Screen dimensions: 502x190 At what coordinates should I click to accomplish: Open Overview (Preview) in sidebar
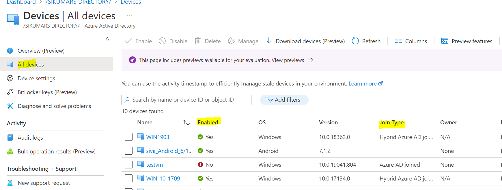[x=41, y=51]
